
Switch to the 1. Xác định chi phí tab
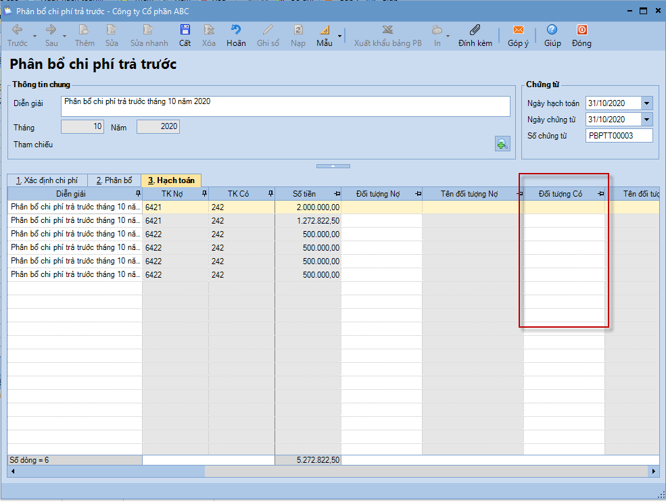[47, 180]
